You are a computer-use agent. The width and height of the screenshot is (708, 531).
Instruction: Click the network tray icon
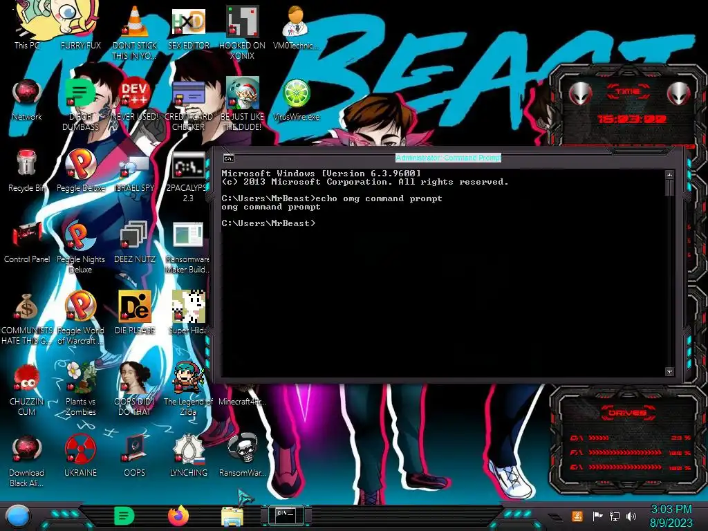tap(615, 516)
